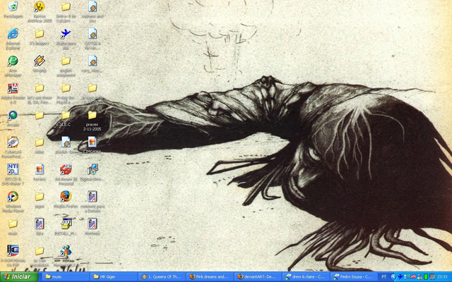
Task: Open the Winamp desktop shortcut
Action: point(40,61)
